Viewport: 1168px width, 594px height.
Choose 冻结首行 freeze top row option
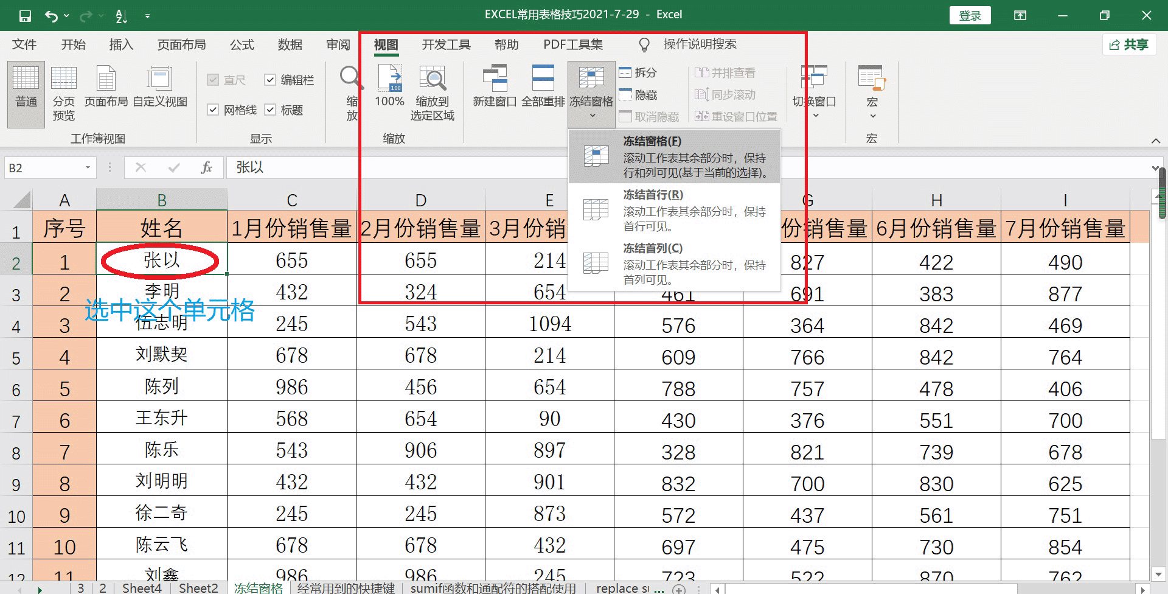coord(675,211)
